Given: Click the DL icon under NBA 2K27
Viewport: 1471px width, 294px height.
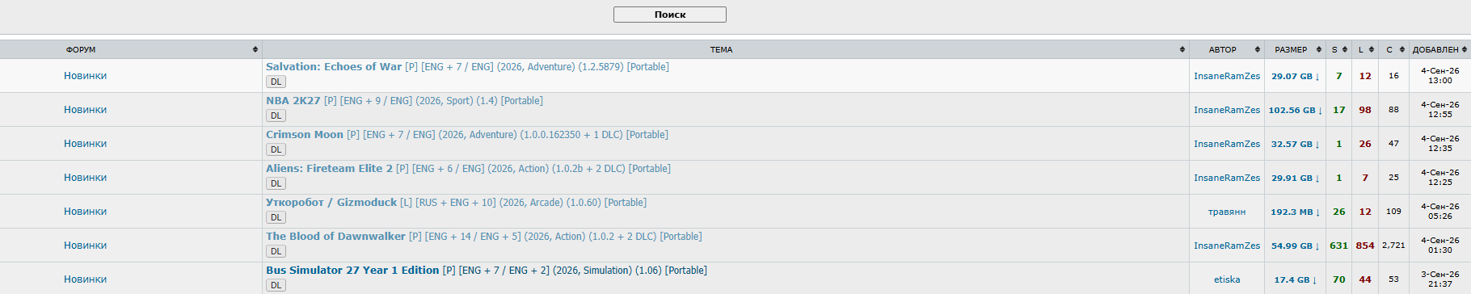Looking at the screenshot, I should pos(276,115).
